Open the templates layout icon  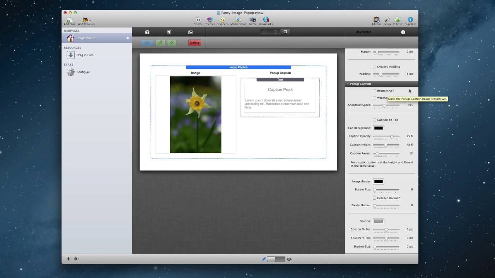[169, 32]
